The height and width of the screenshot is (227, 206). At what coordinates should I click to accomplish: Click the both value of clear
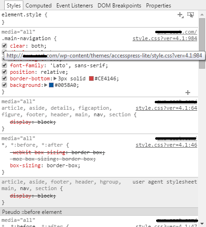click(x=37, y=46)
